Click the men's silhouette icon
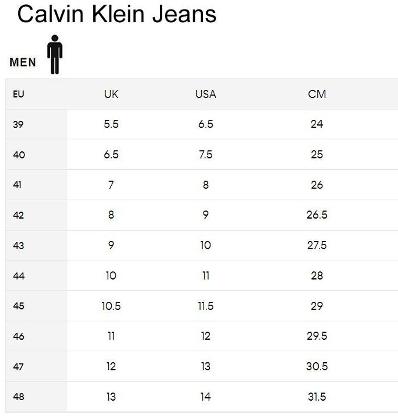Screen dimensions: 398x416 pyautogui.click(x=55, y=54)
